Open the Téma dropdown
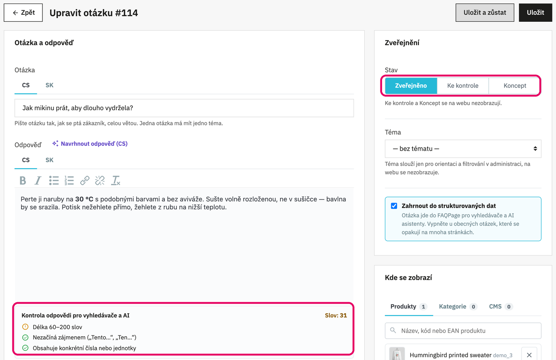Image resolution: width=556 pixels, height=360 pixels. coord(463,149)
